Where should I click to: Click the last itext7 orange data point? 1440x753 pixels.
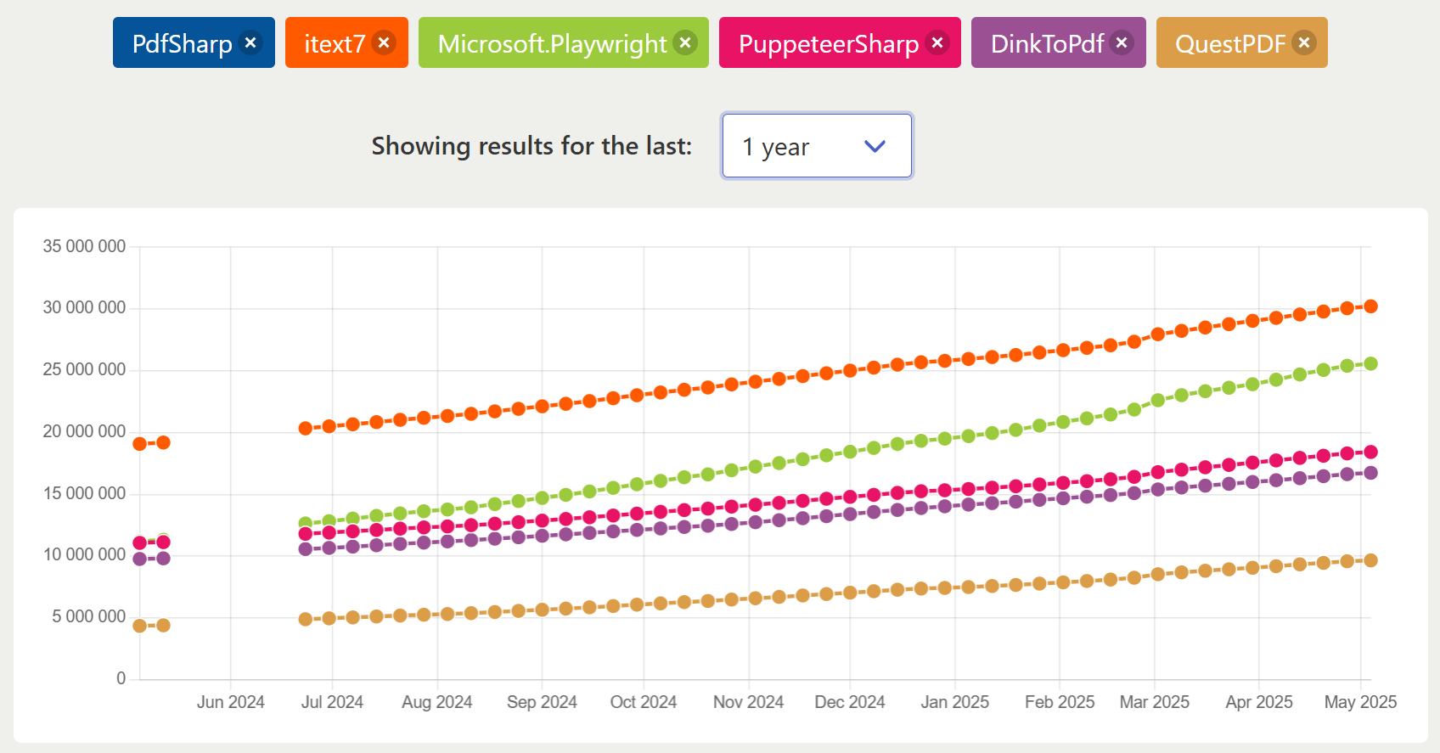pyautogui.click(x=1370, y=306)
